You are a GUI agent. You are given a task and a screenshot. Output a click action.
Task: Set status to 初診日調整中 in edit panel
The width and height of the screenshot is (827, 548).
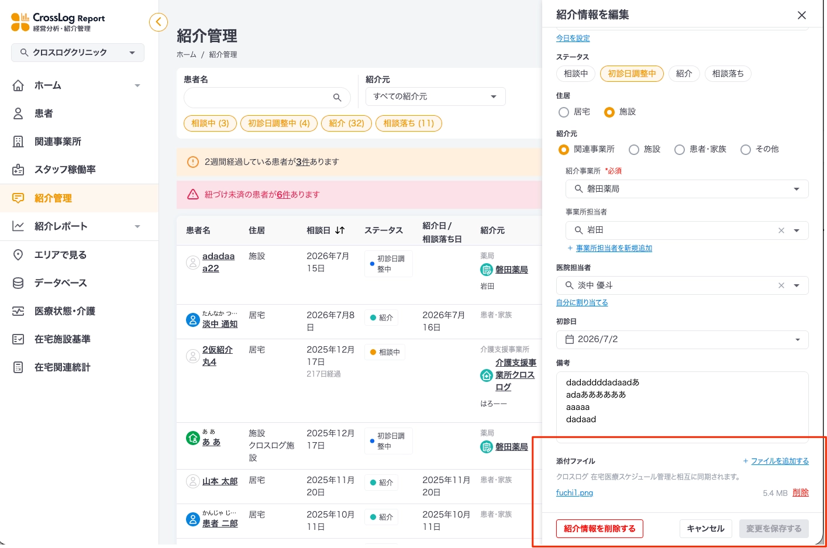[632, 74]
